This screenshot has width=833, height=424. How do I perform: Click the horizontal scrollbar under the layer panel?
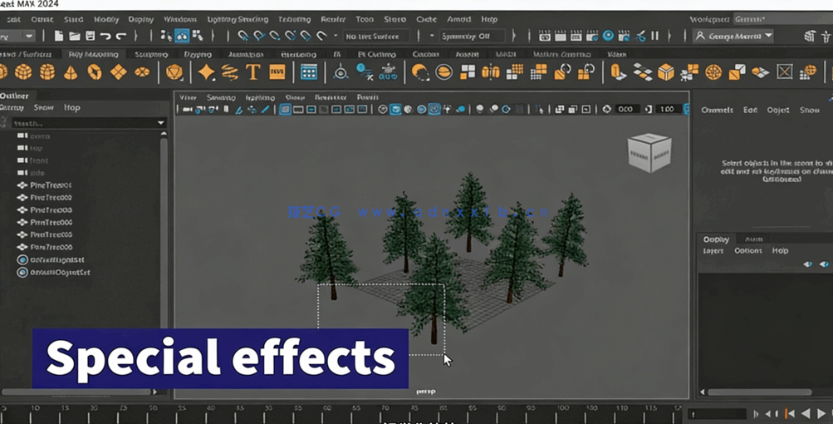(758, 392)
